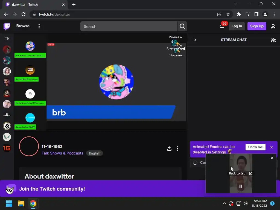Share this page from address bar
The width and height of the screenshot is (280, 210).
[x=219, y=14]
